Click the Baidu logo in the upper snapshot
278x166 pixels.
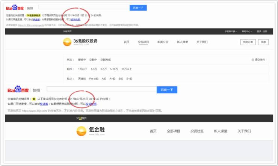pyautogui.click(x=15, y=8)
